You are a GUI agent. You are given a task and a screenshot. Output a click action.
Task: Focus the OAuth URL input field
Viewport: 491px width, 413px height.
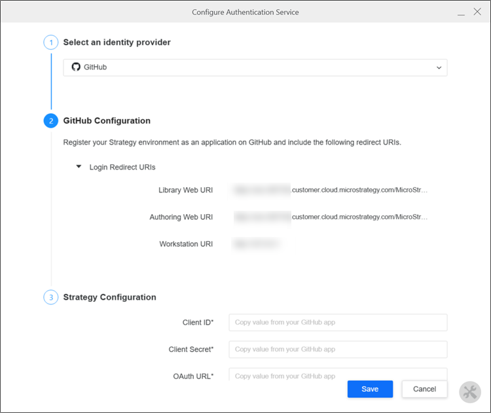(338, 374)
